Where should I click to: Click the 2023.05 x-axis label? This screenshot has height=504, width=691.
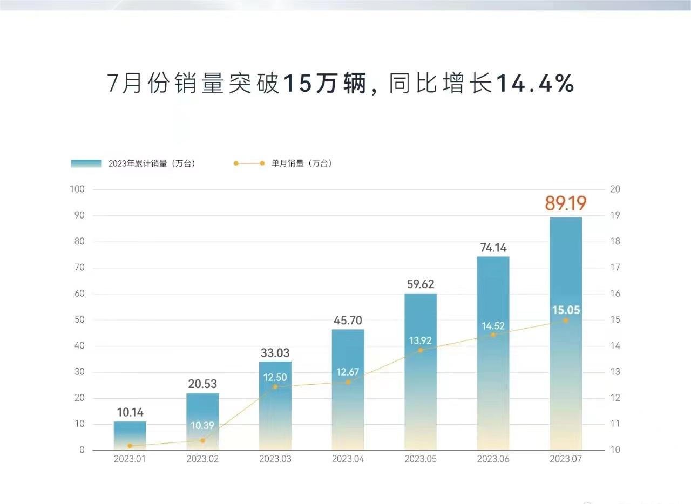tap(420, 459)
